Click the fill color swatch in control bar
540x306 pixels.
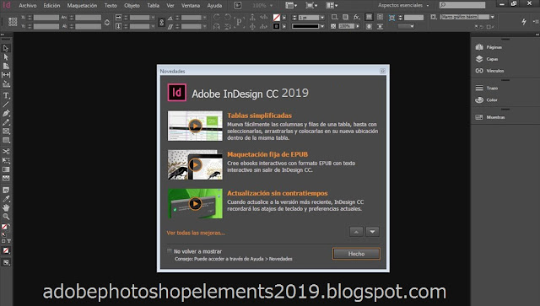276,17
